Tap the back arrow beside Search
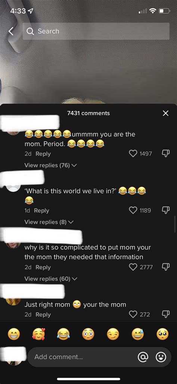Image resolution: width=177 pixels, height=384 pixels. tap(11, 31)
